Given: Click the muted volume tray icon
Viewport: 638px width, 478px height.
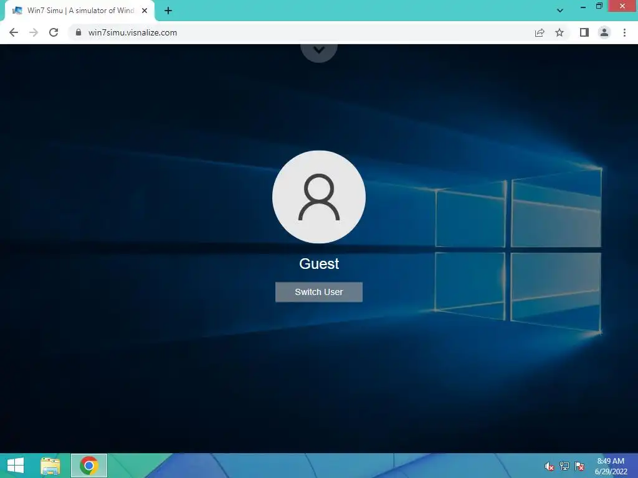Looking at the screenshot, I should (550, 466).
